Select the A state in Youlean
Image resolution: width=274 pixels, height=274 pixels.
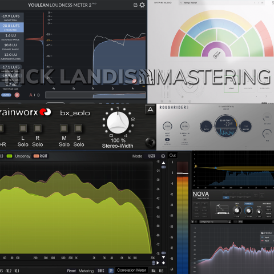(x=31, y=95)
